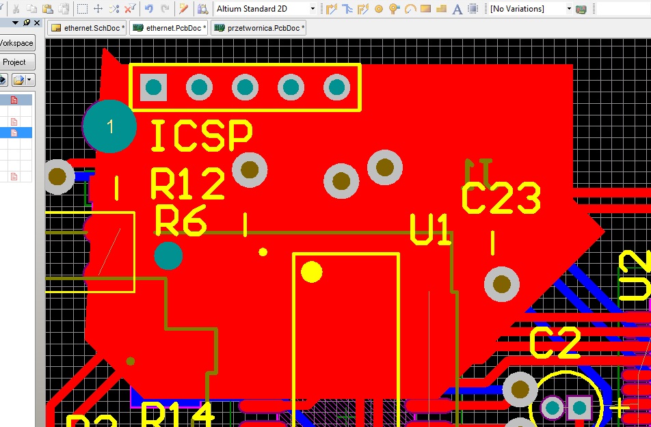Undo the last action
The width and height of the screenshot is (651, 427).
pos(148,8)
